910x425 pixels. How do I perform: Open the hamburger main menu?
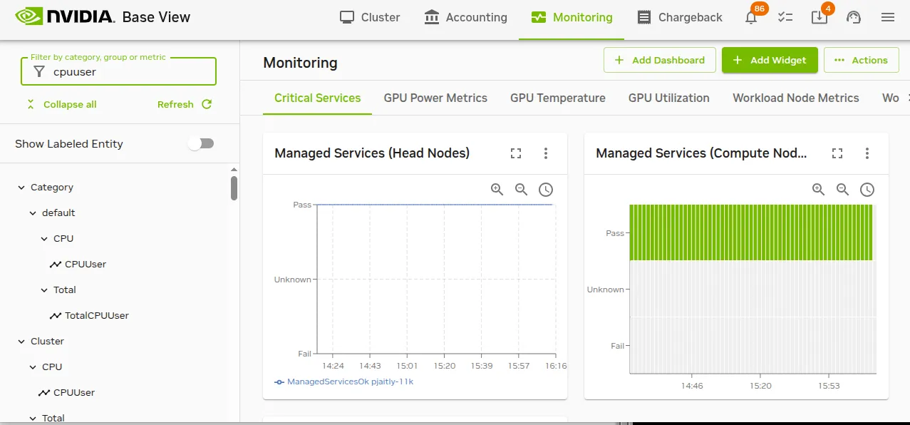(888, 17)
